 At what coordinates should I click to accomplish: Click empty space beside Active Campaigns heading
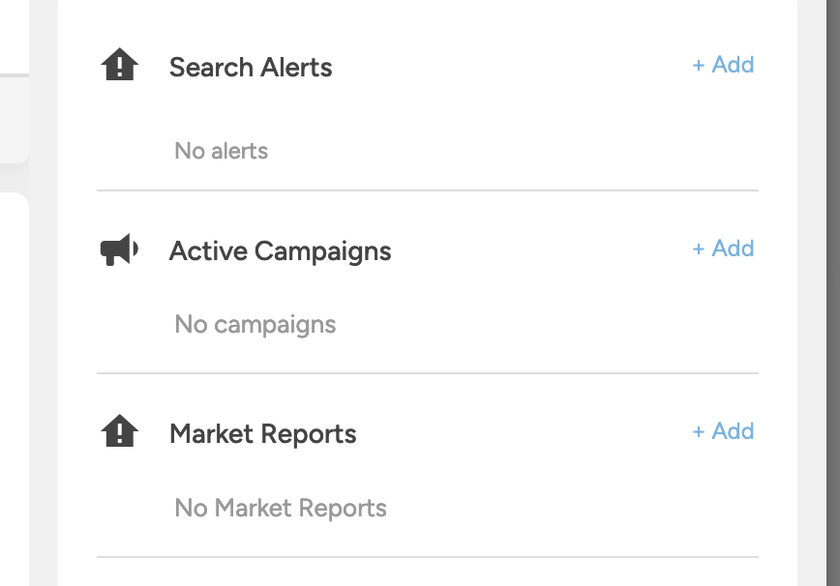coord(541,250)
